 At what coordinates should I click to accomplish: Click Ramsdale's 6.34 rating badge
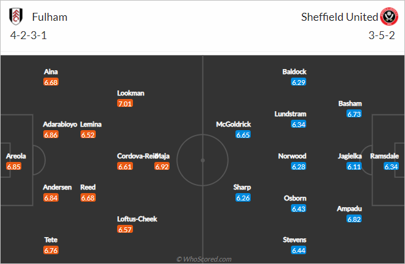(x=391, y=166)
